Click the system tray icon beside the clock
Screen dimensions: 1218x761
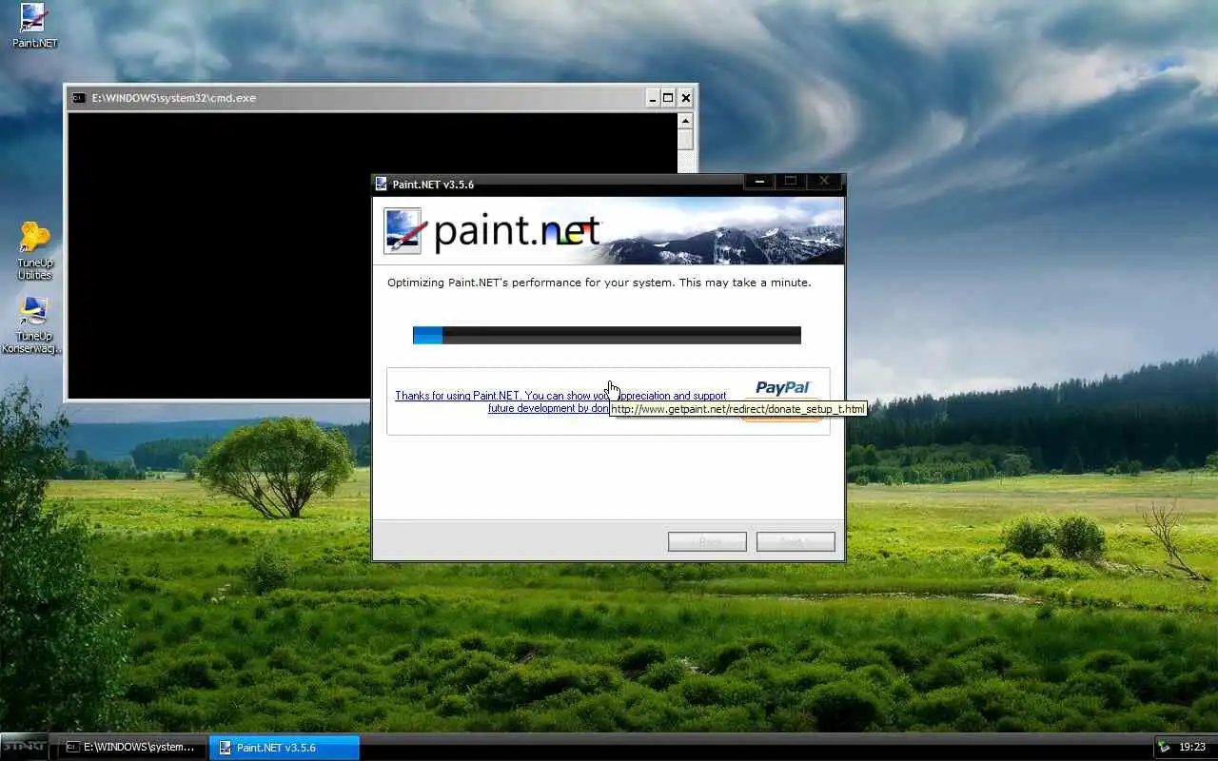pos(1164,747)
